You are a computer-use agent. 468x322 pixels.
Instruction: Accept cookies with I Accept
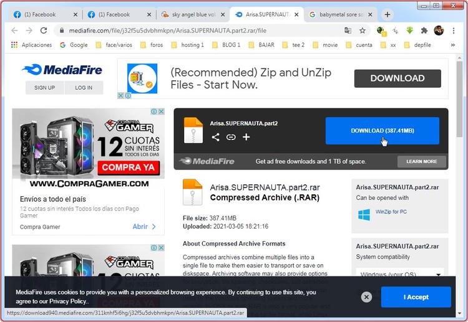click(x=416, y=297)
